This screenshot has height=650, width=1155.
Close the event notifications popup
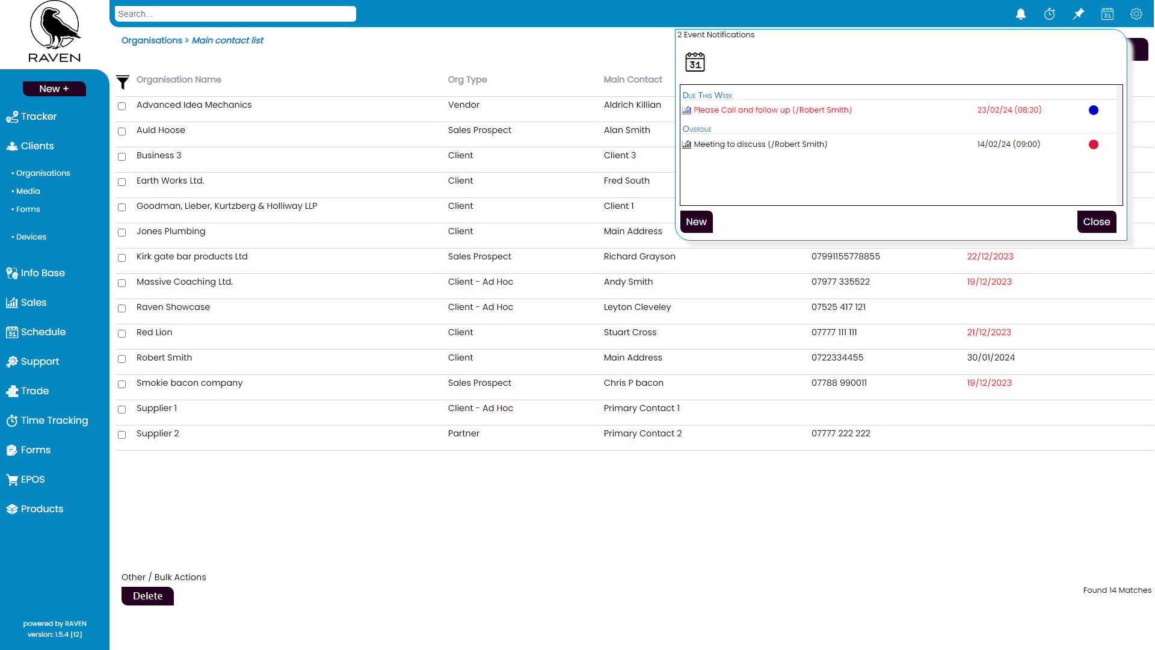(1096, 221)
